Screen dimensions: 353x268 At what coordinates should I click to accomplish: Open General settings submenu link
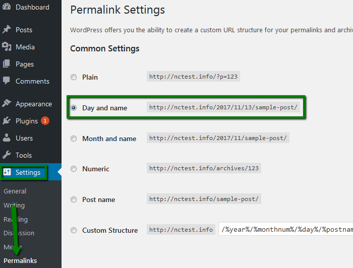[15, 191]
